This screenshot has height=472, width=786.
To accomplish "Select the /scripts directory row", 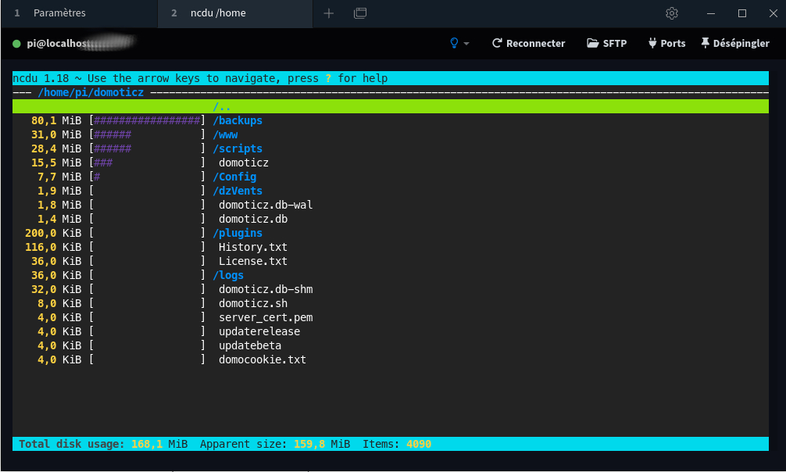I will pos(238,148).
